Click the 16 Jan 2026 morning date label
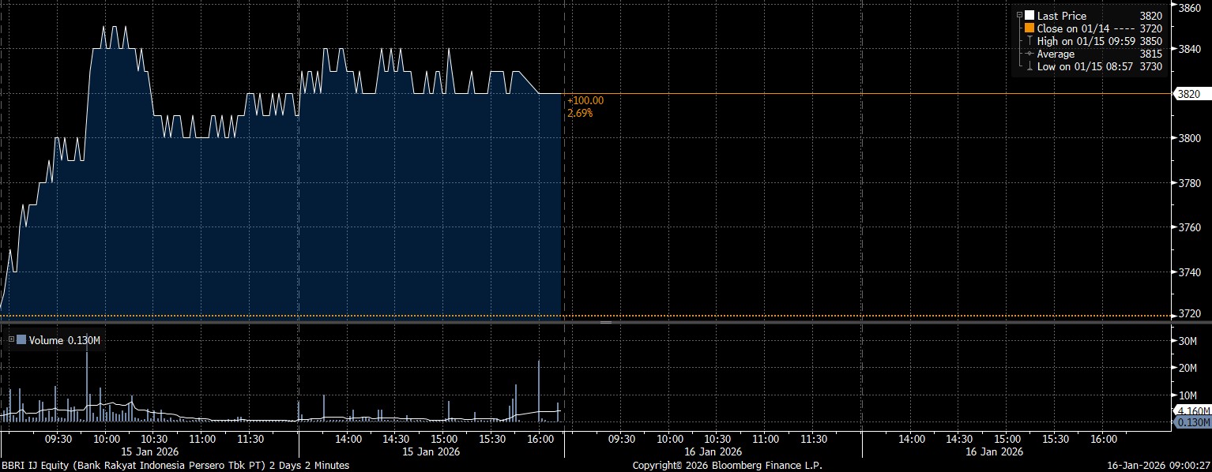The height and width of the screenshot is (472, 1212). [x=713, y=451]
